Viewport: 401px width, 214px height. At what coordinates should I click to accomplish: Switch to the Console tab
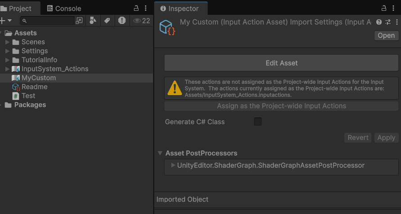(64, 9)
